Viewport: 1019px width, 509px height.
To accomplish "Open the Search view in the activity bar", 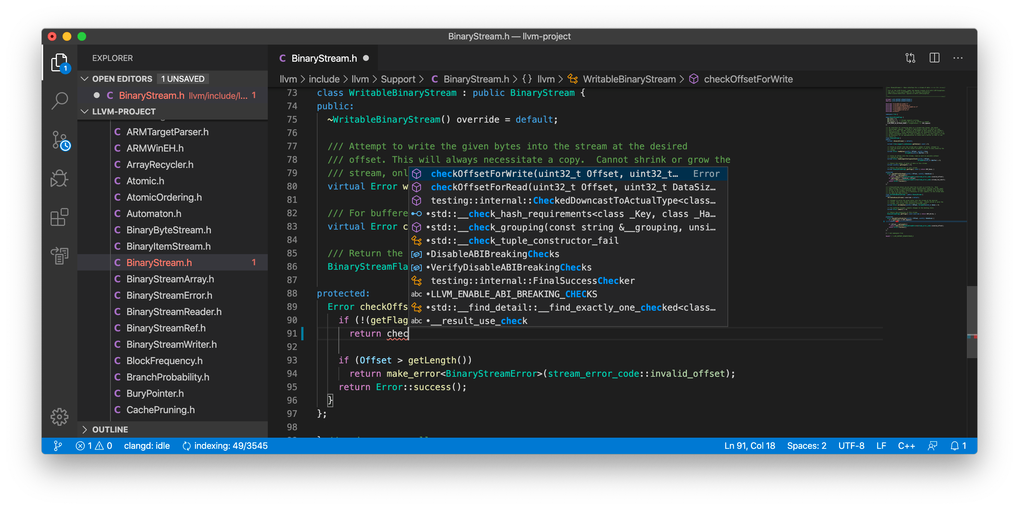I will 60,100.
